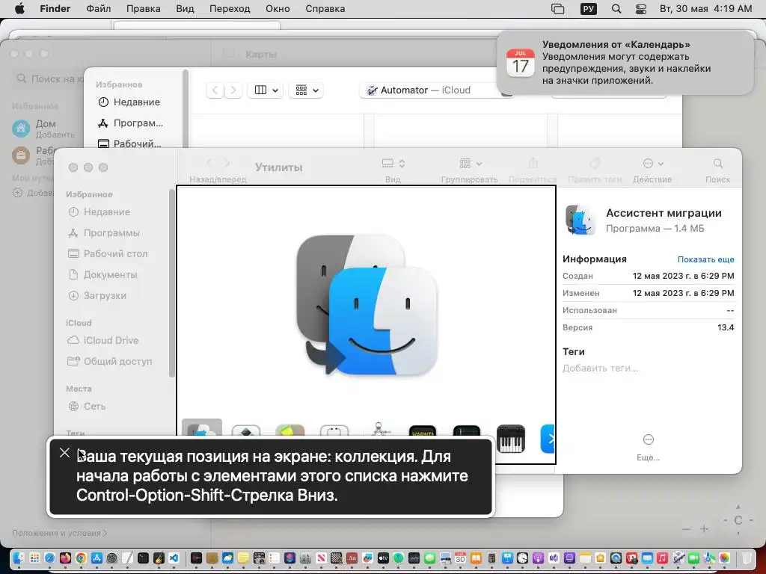Go back in the Утилиты window

tap(209, 163)
